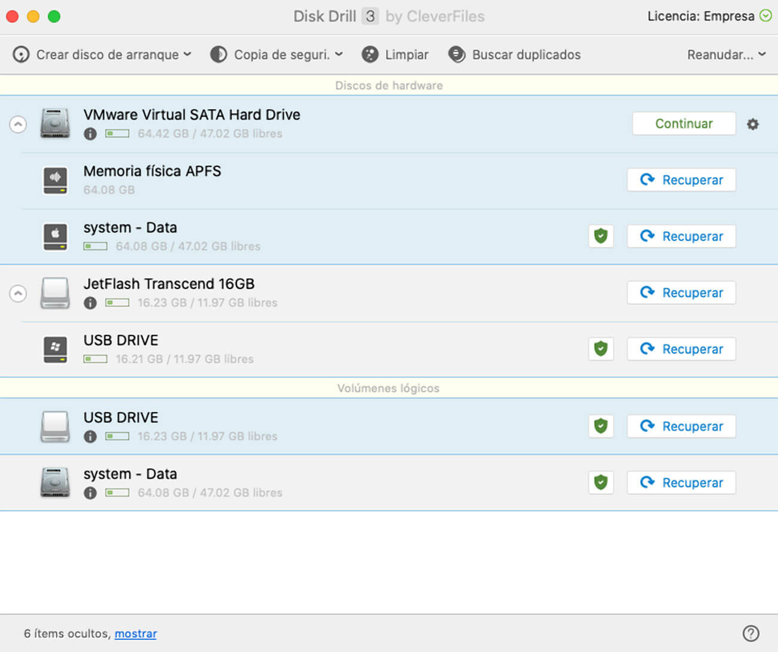Viewport: 778px width, 652px height.
Task: Click Recuperar for JetFlash Transcend 16GB
Action: tap(681, 292)
